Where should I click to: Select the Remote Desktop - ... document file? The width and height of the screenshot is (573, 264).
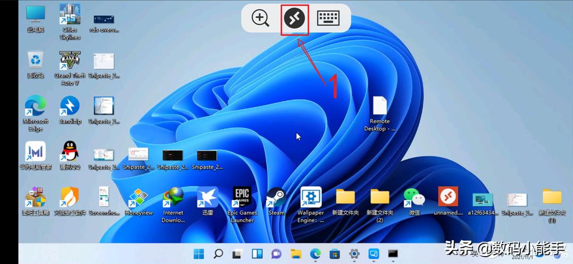pyautogui.click(x=380, y=114)
